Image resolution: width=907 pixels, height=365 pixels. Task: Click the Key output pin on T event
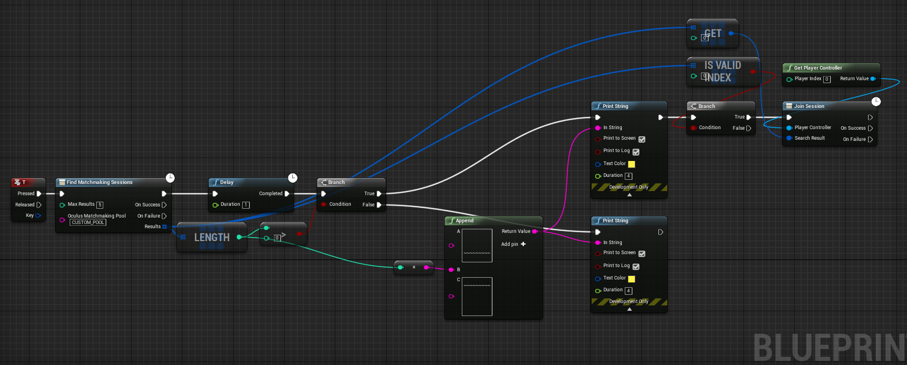(38, 215)
